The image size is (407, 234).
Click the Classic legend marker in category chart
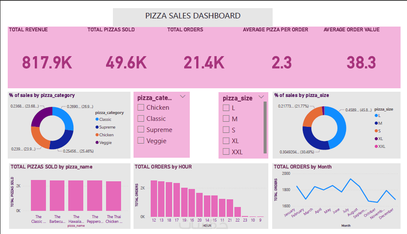tap(97, 120)
